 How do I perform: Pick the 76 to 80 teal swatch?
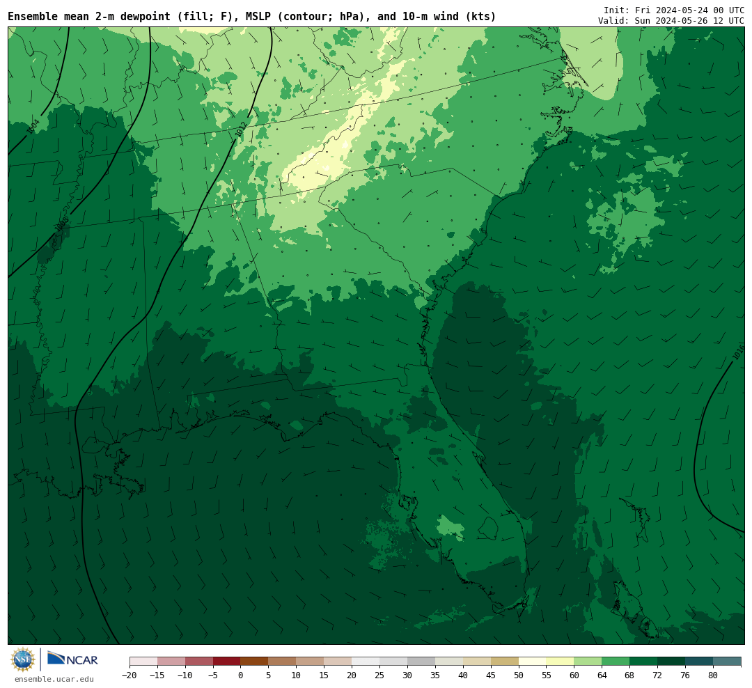699,662
